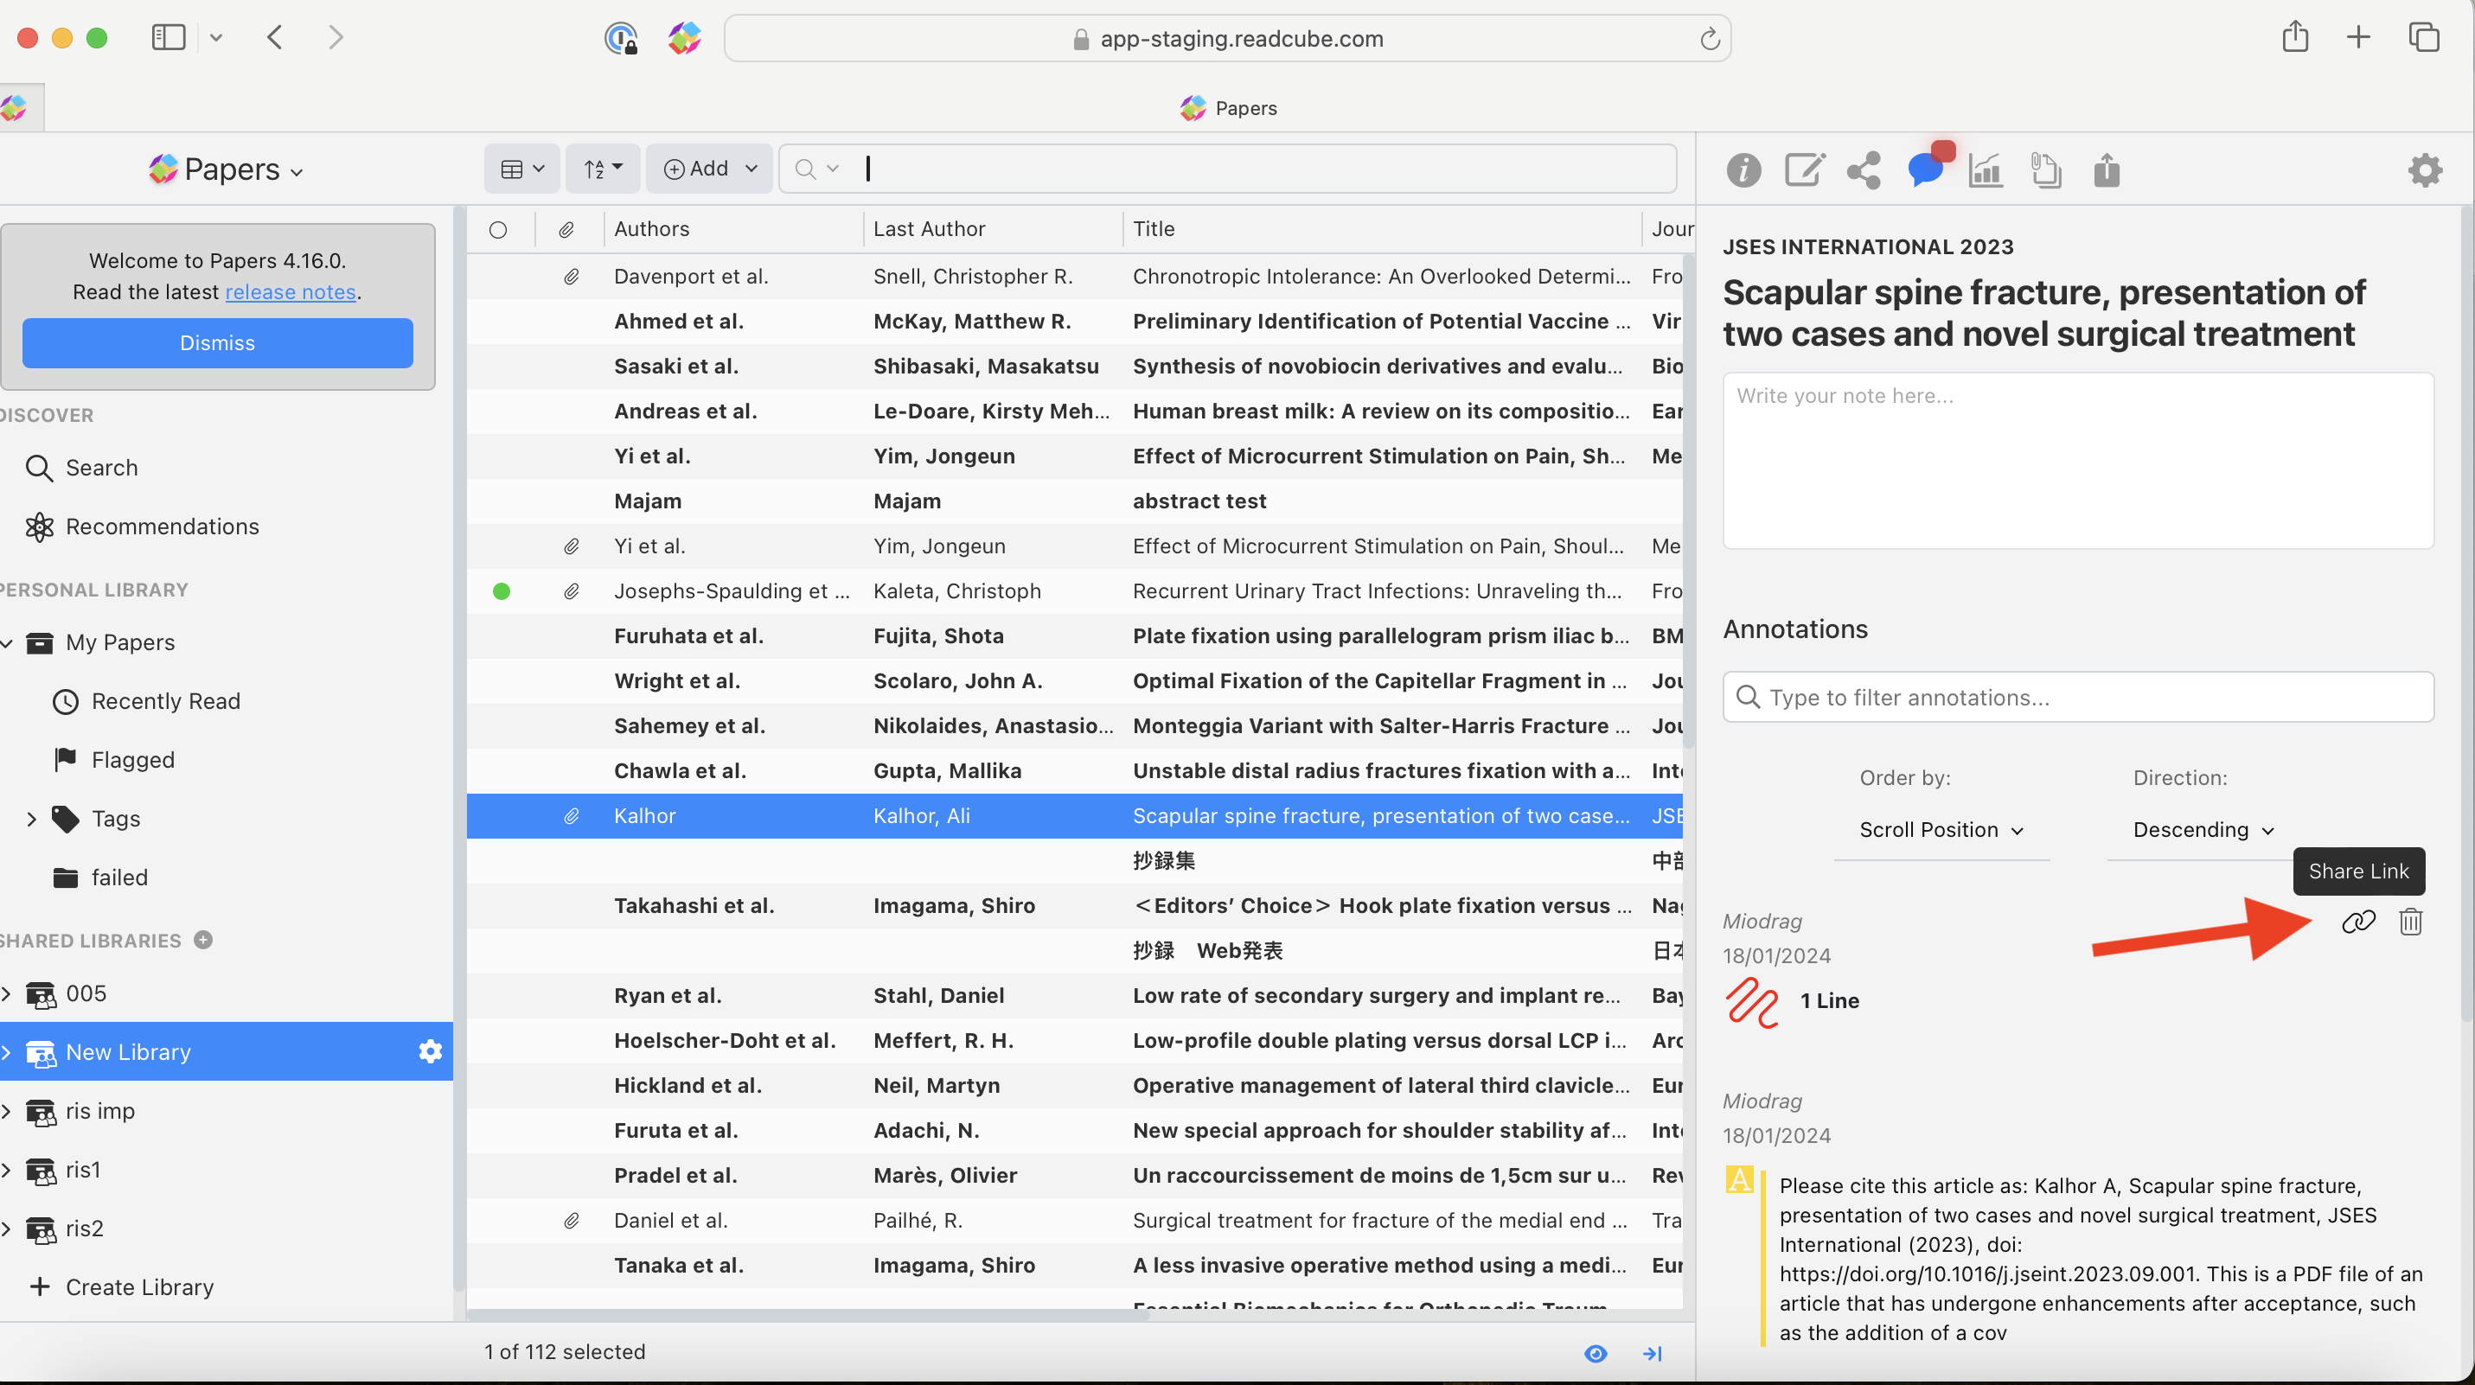Expand the ris1 shared library
The image size is (2475, 1385).
pos(8,1170)
